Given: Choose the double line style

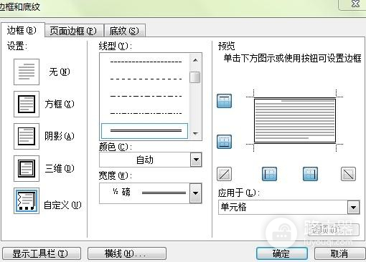Looking at the screenshot, I should (x=145, y=131).
